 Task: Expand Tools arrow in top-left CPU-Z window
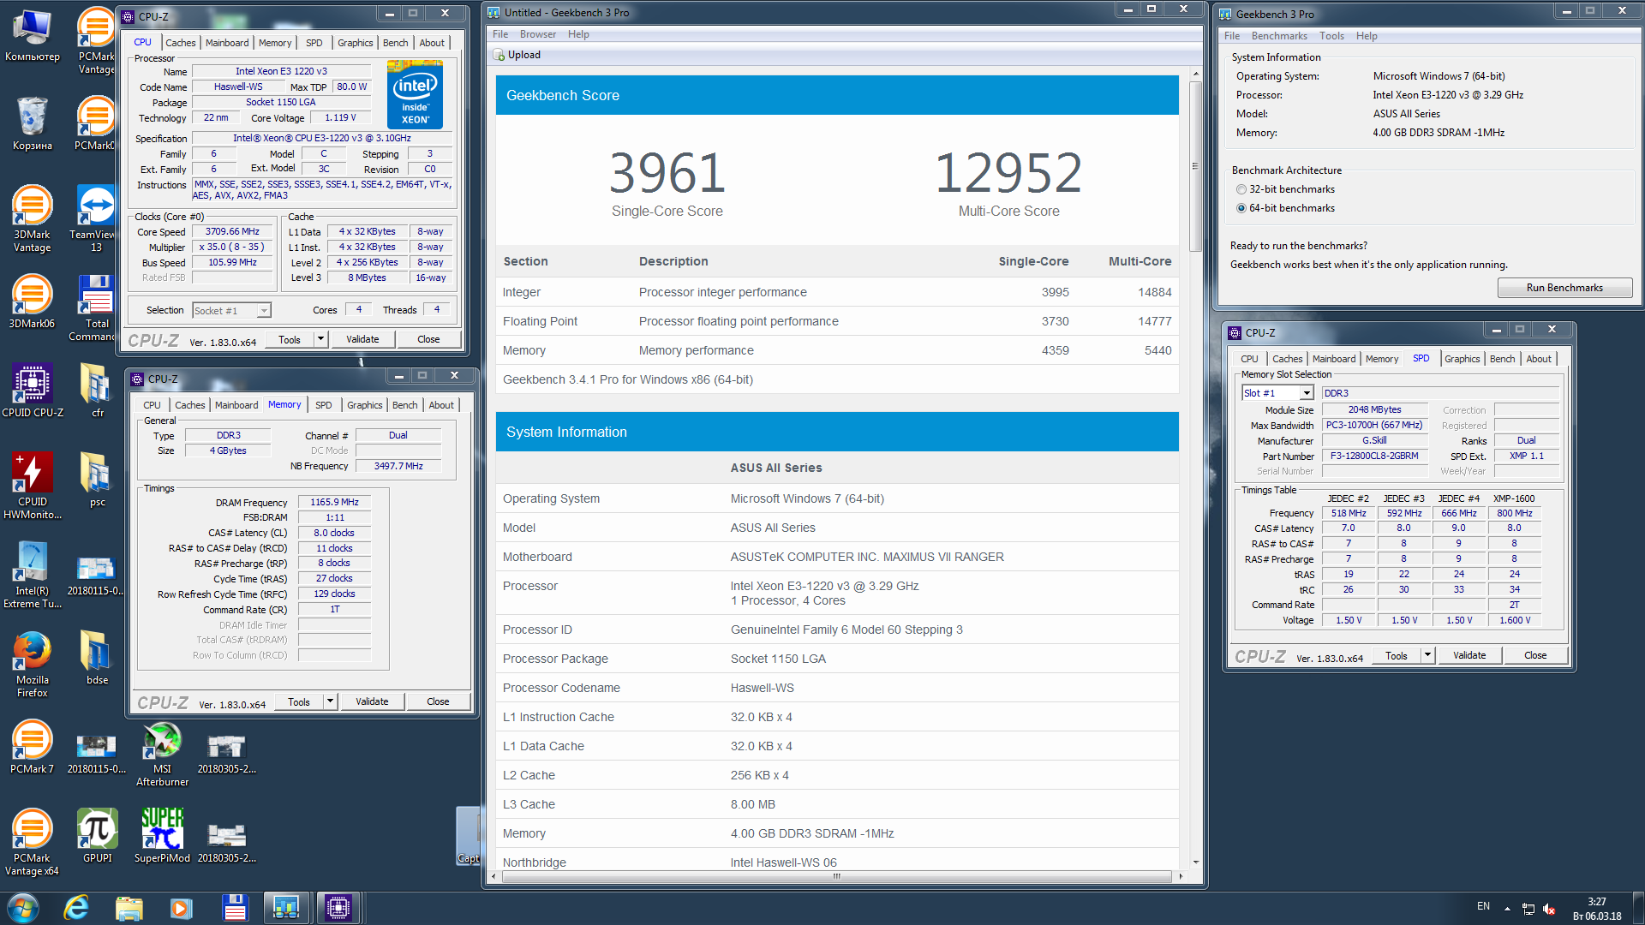point(320,339)
